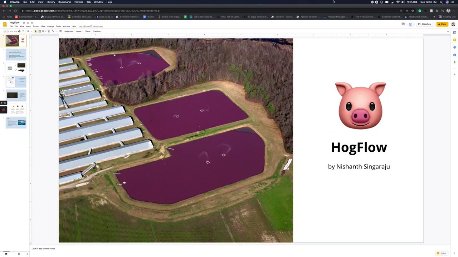Select the text box tool
458x257 pixels.
tap(40, 31)
